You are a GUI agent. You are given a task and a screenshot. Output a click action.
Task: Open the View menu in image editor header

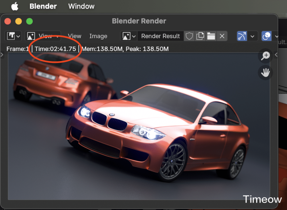coord(75,36)
